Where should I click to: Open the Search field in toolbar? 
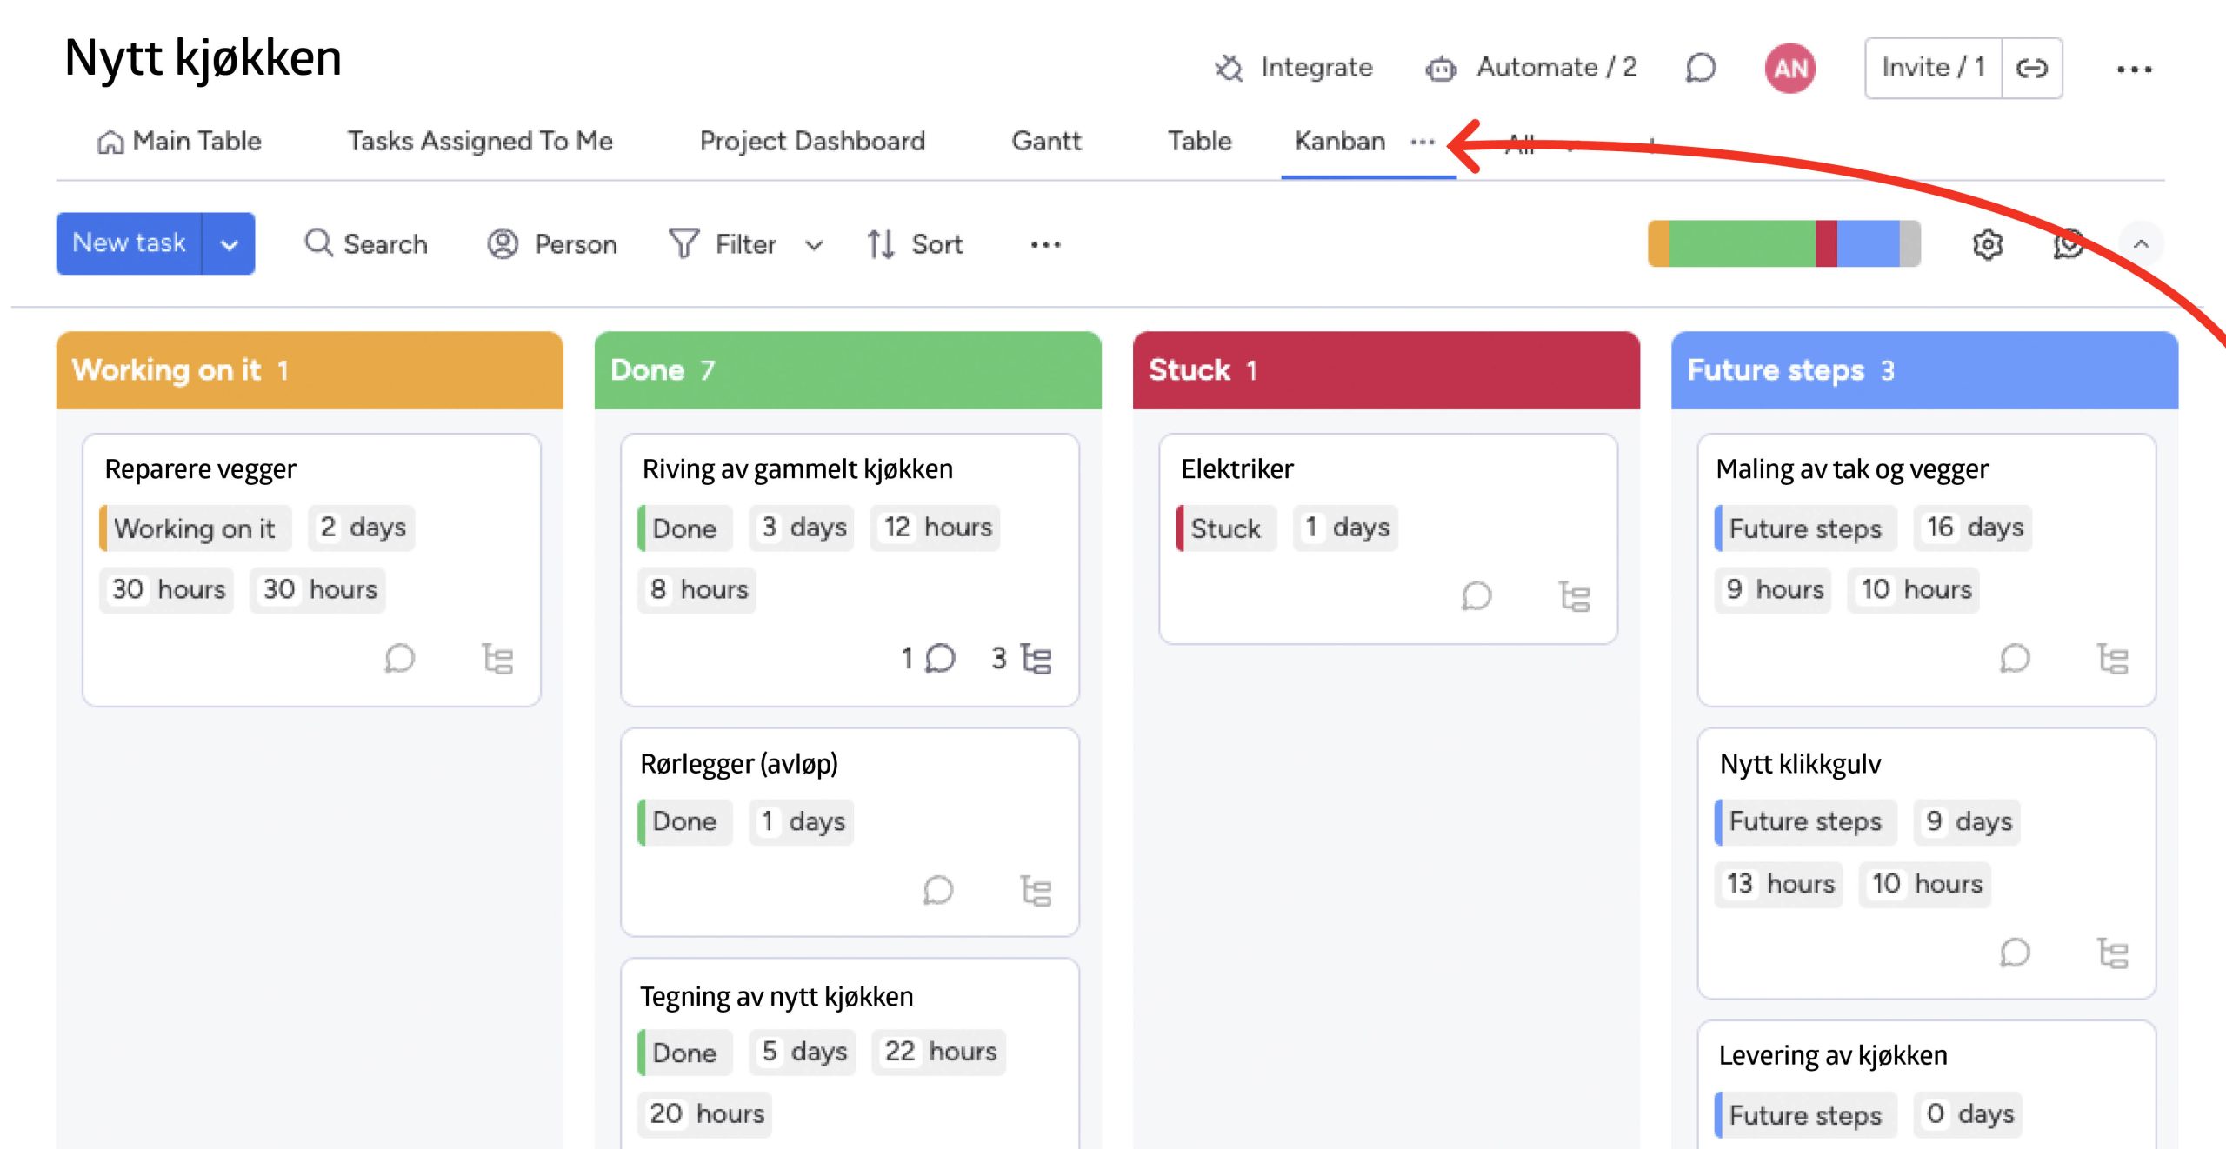(x=366, y=244)
